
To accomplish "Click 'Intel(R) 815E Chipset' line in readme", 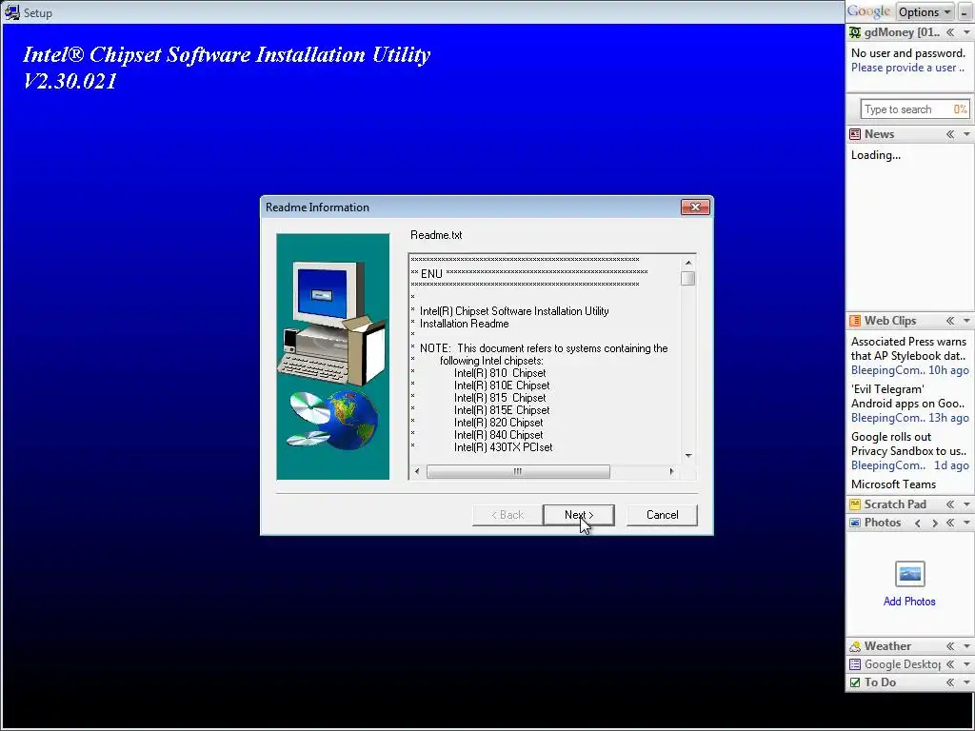I will tap(502, 410).
